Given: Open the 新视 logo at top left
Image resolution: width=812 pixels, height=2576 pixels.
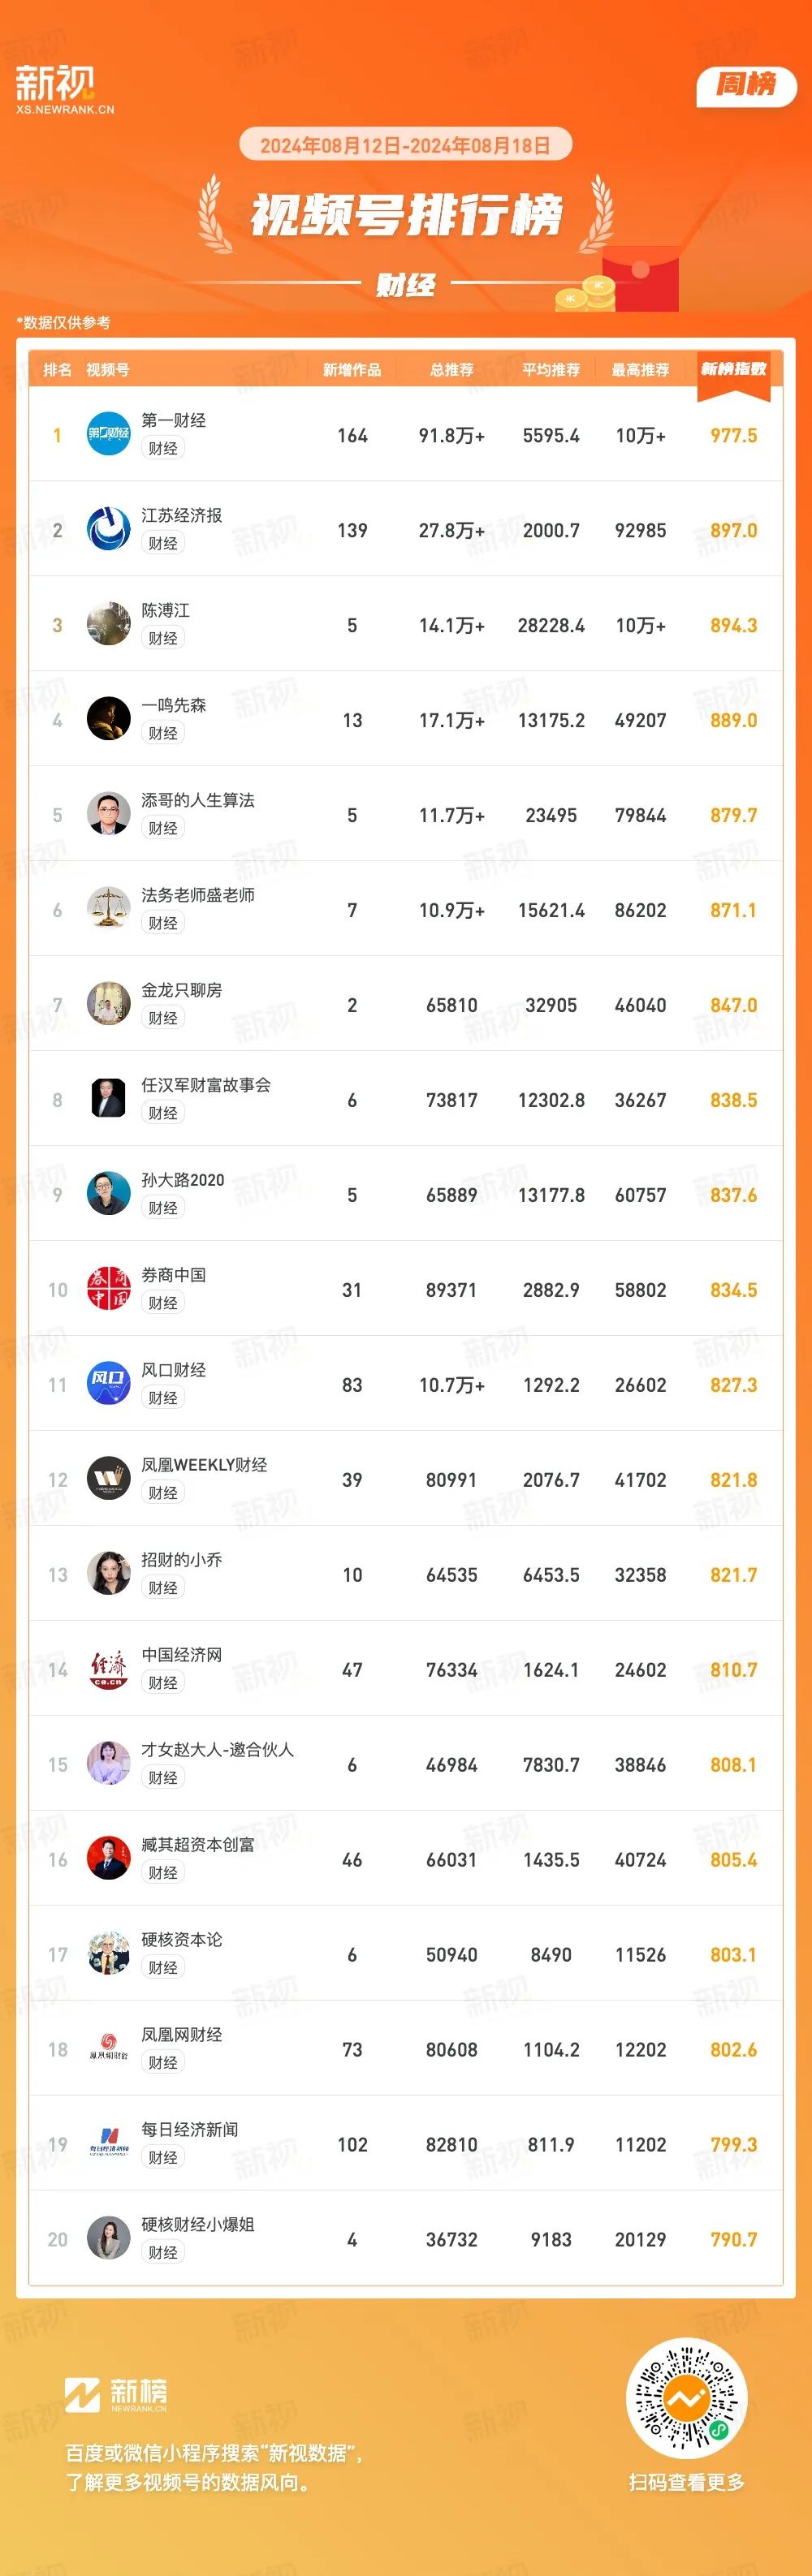Looking at the screenshot, I should 64,89.
